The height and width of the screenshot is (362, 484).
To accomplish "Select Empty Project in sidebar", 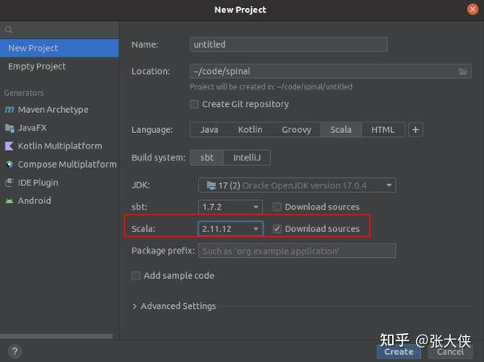I will pos(59,66).
